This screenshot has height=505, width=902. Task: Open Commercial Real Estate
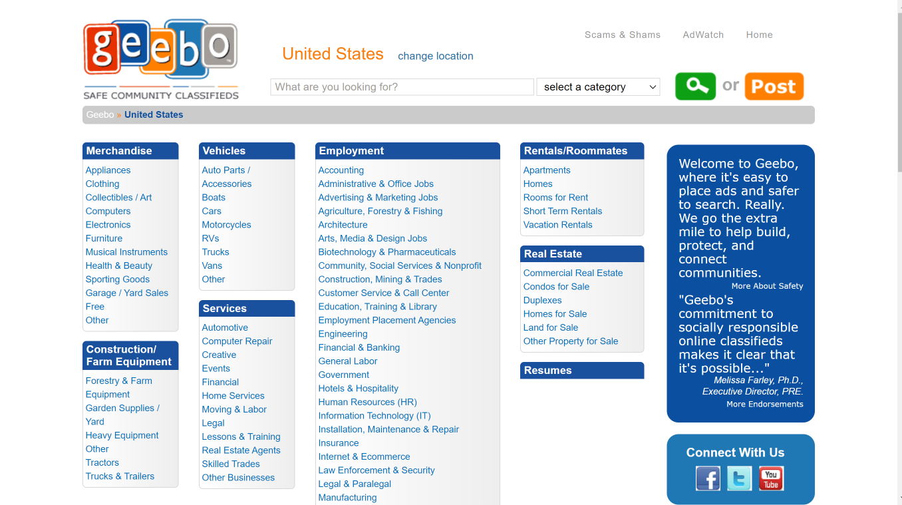point(573,273)
